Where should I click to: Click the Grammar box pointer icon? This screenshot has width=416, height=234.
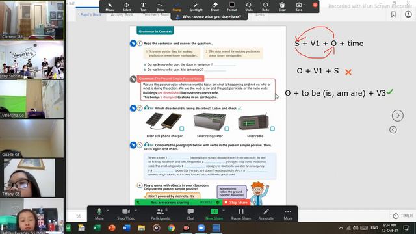[133, 79]
